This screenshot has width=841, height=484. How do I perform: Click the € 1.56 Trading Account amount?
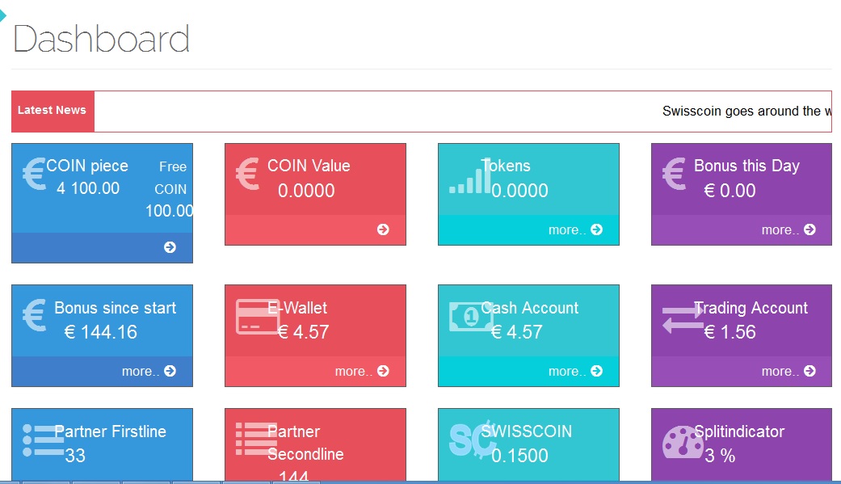coord(730,332)
